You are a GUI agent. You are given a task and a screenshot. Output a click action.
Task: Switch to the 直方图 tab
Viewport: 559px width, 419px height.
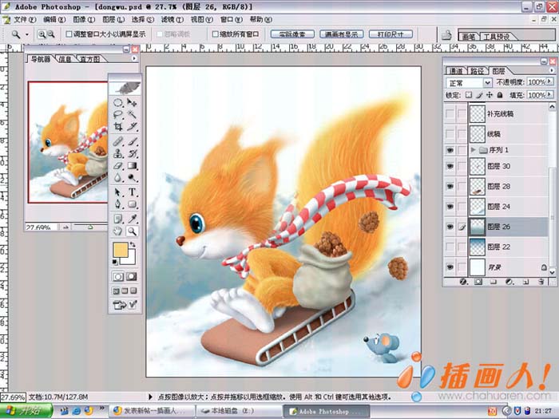point(89,59)
